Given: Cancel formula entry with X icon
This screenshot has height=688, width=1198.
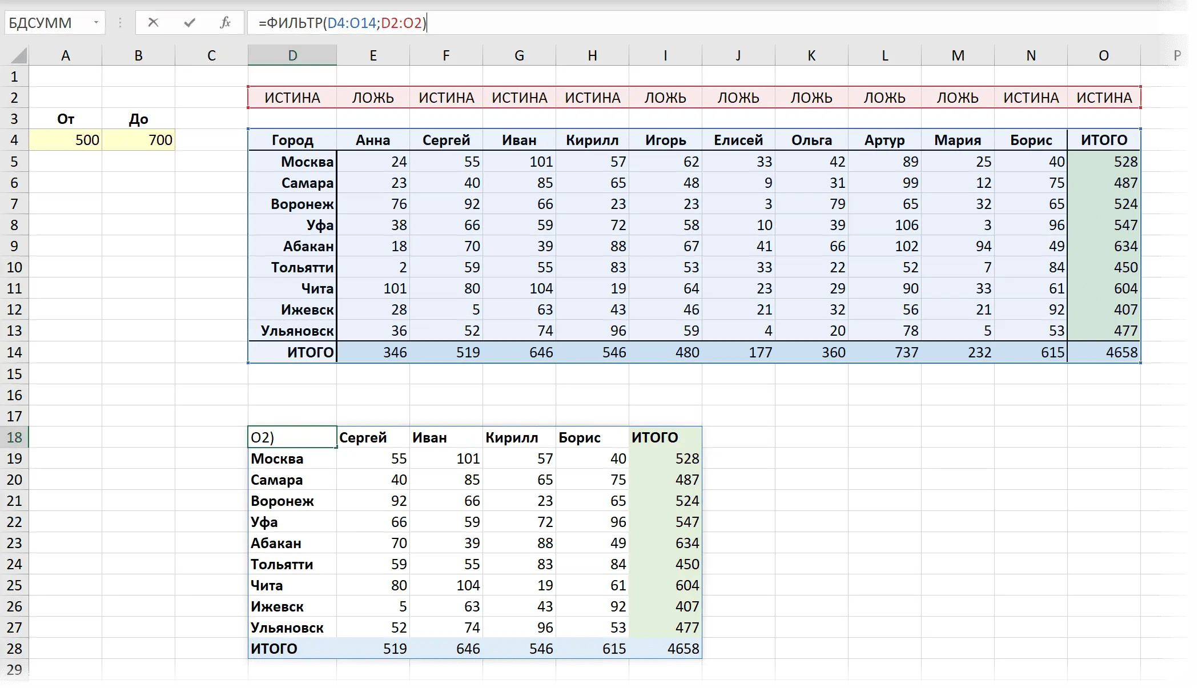Looking at the screenshot, I should [x=153, y=23].
